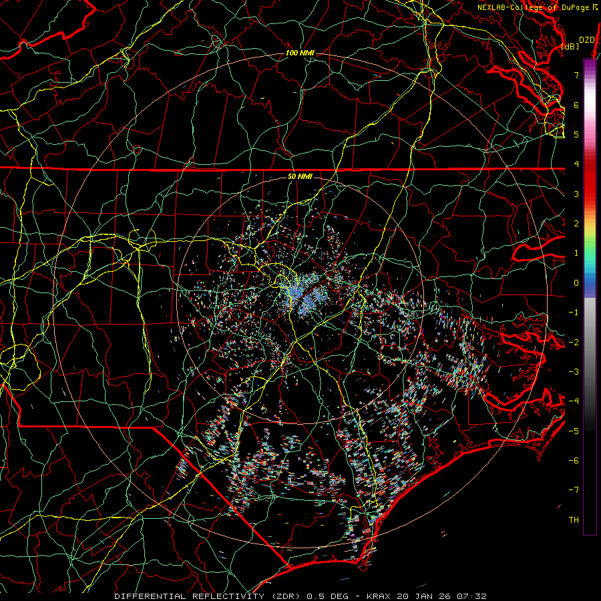Pick the gray band near -2 on the color bar
Image resolution: width=601 pixels, height=601 pixels.
click(590, 342)
